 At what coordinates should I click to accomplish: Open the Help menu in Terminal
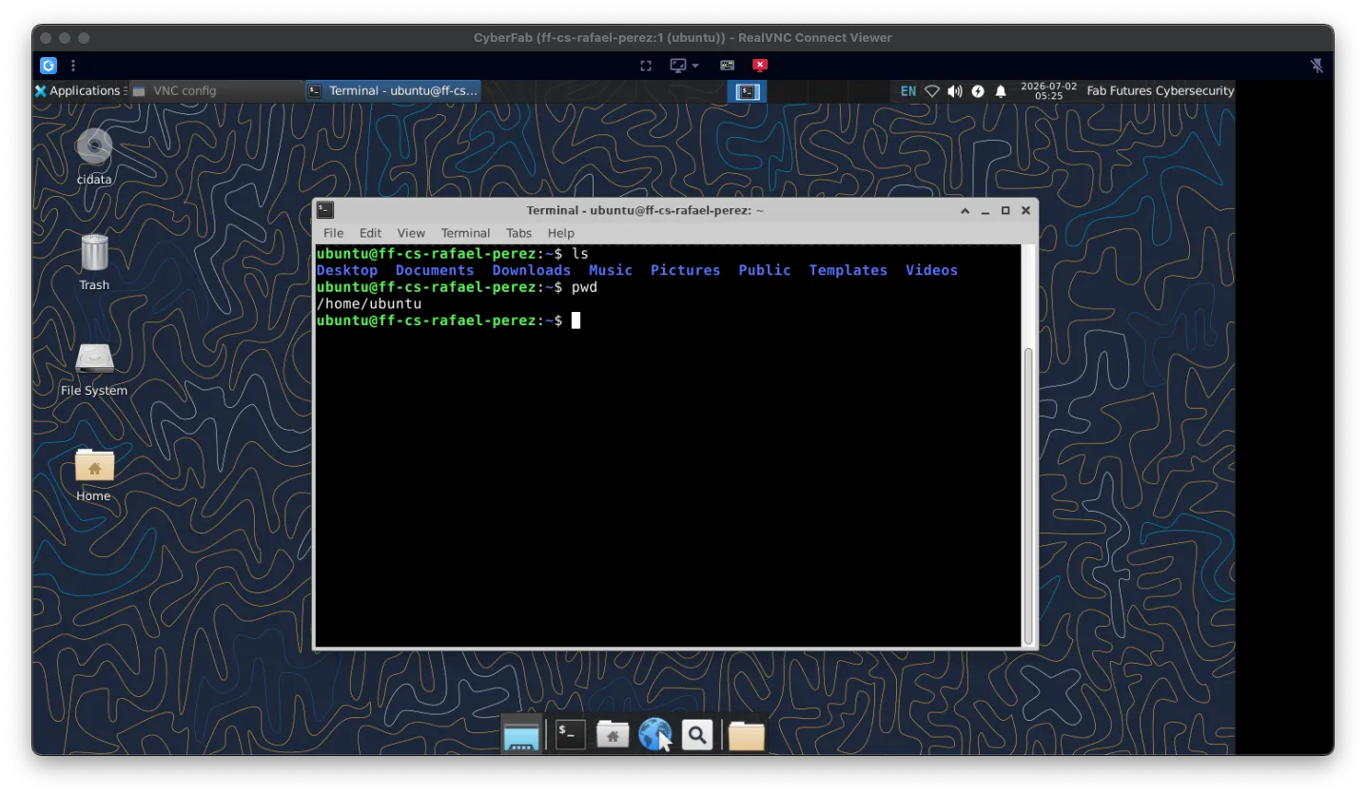[561, 233]
